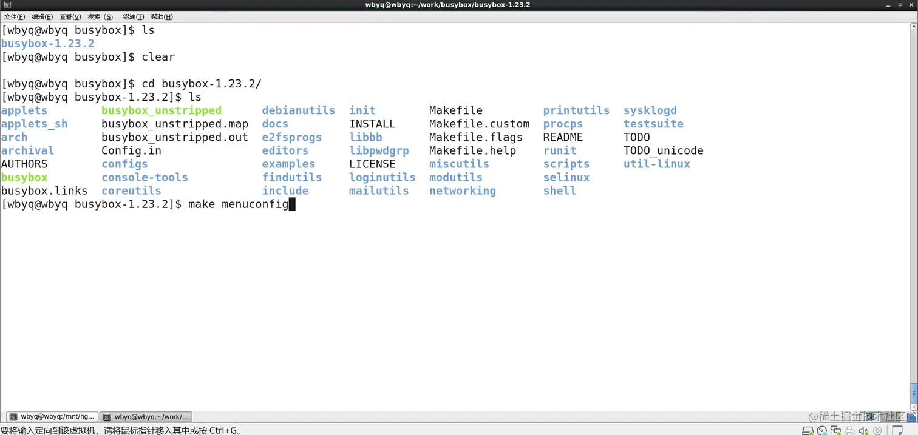Click the 'INSTALL' file name
918x435 pixels.
372,124
